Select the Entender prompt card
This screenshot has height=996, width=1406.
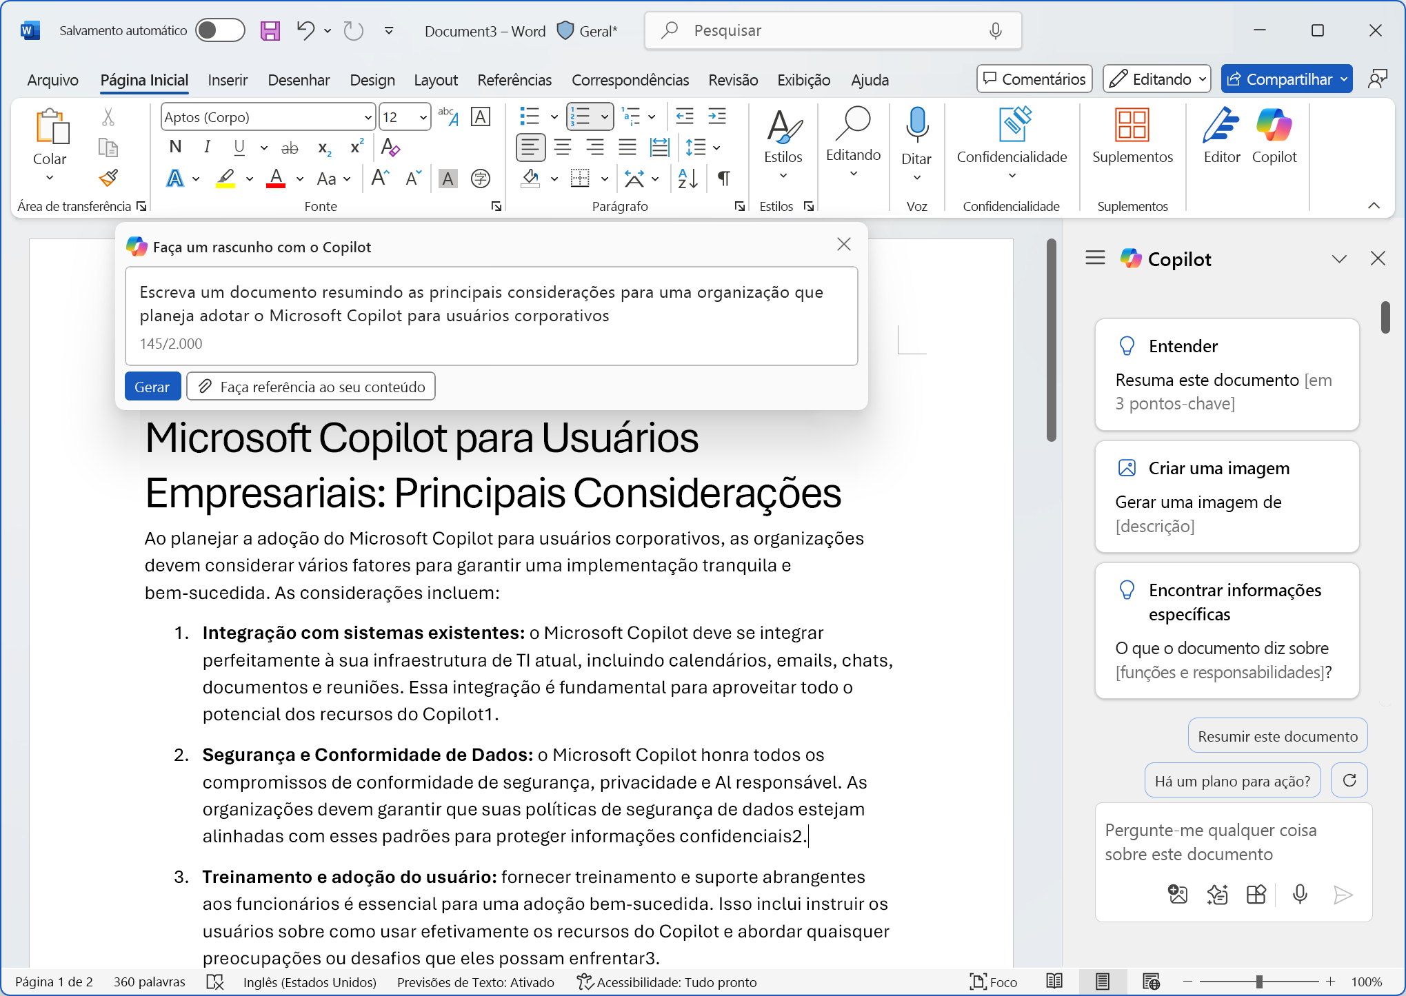pos(1227,374)
